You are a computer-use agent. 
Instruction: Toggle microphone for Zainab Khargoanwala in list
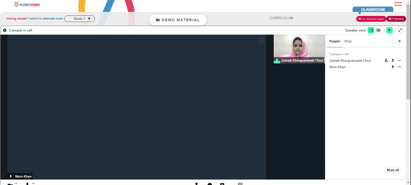[393, 61]
